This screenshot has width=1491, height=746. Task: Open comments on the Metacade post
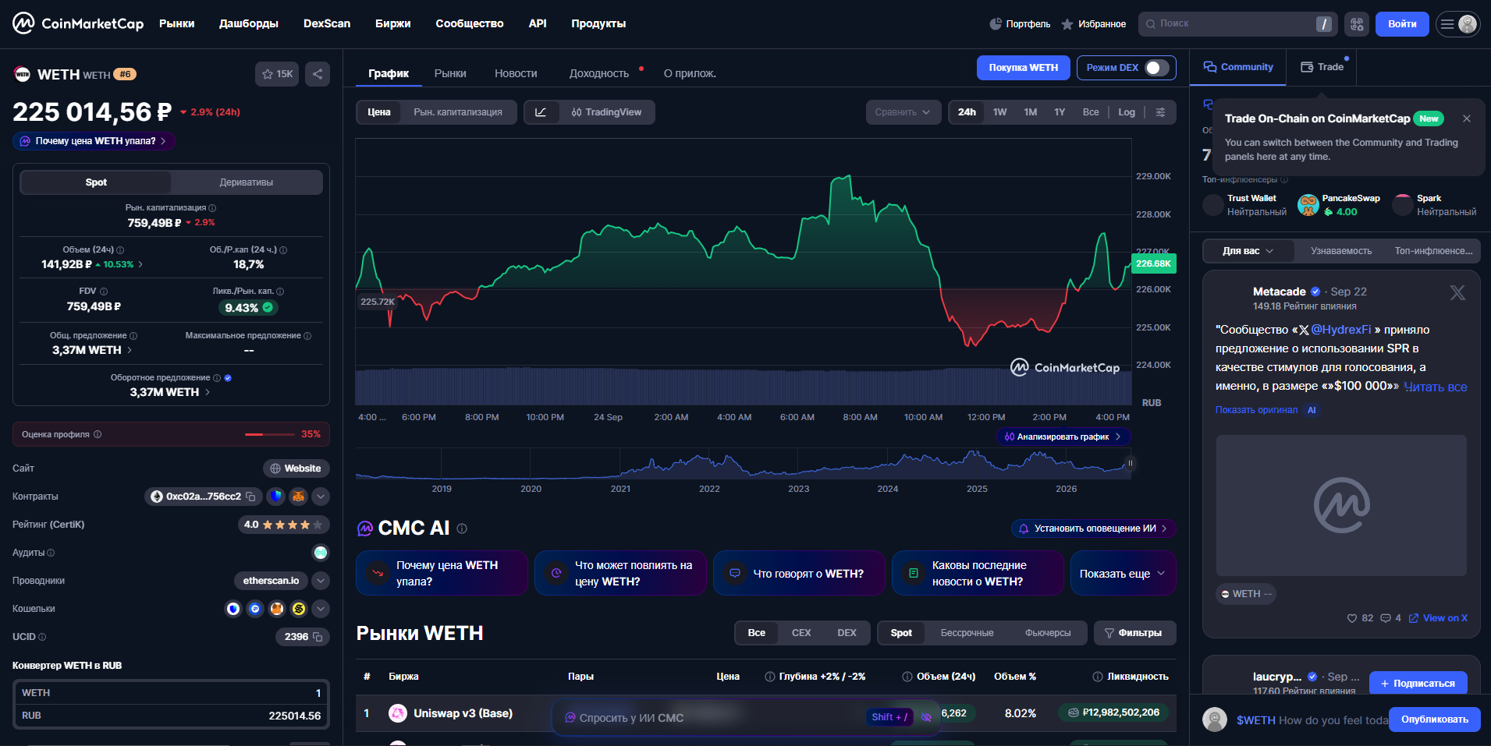pos(1386,618)
